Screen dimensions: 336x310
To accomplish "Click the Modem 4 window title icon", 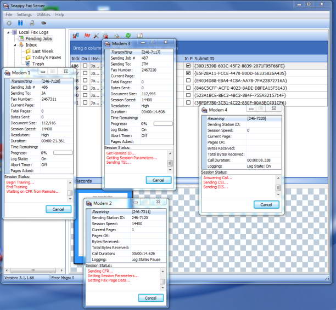I will pos(204,110).
